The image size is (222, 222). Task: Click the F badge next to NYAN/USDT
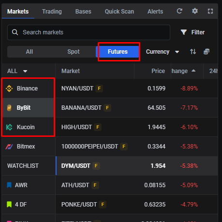(x=99, y=89)
